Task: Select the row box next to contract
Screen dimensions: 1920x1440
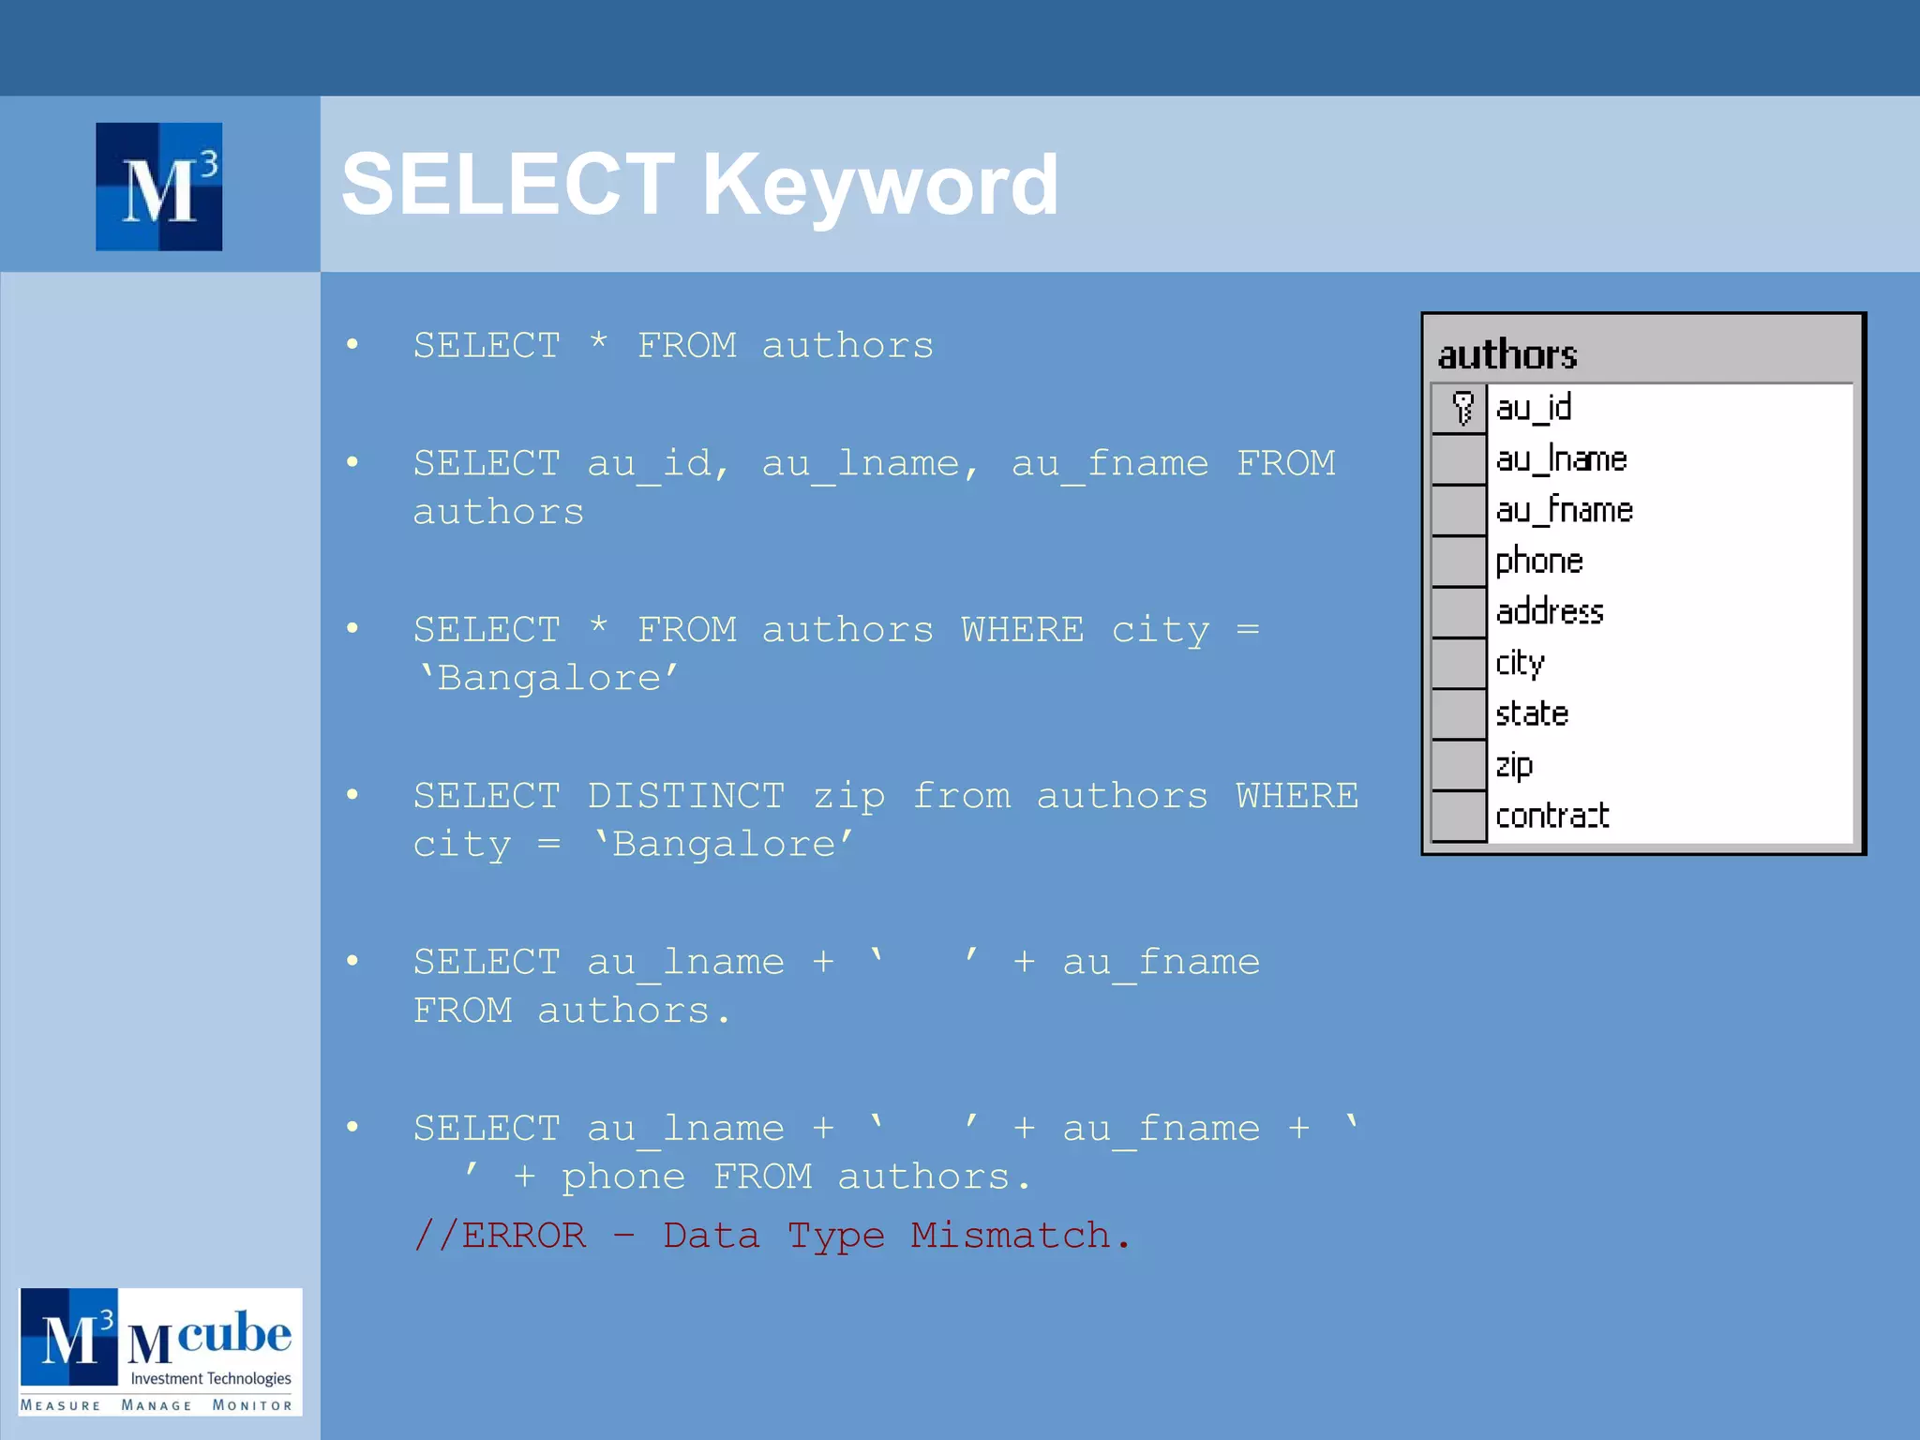Action: tap(1459, 817)
